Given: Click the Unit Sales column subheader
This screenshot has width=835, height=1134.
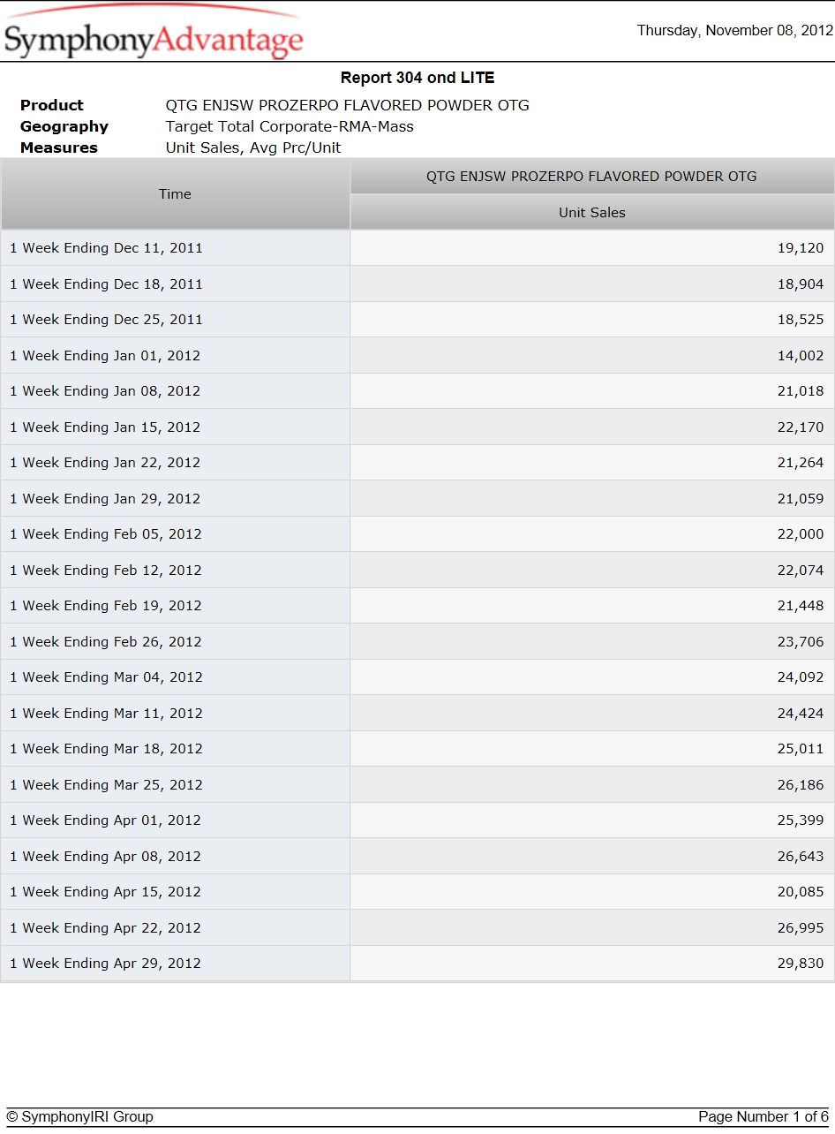Looking at the screenshot, I should [x=592, y=213].
